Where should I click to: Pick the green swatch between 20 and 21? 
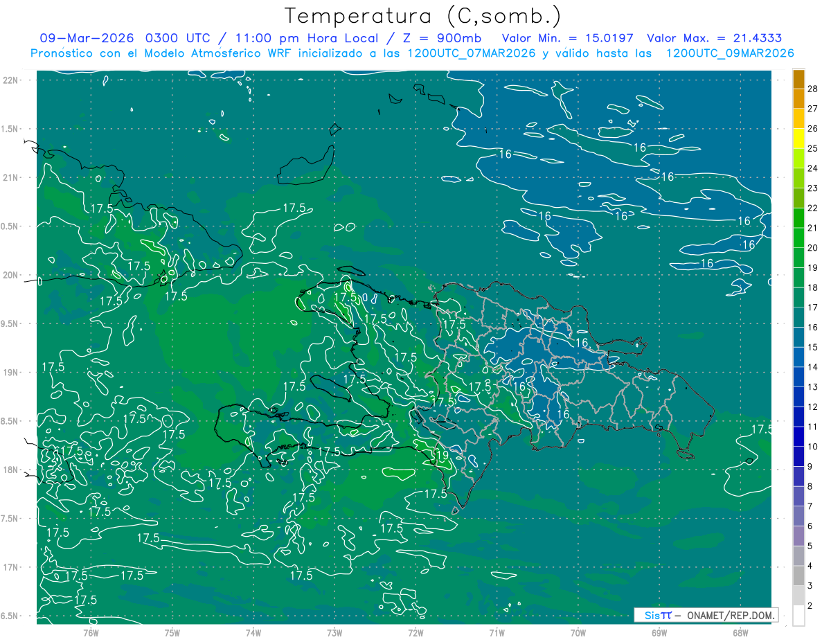coord(798,238)
